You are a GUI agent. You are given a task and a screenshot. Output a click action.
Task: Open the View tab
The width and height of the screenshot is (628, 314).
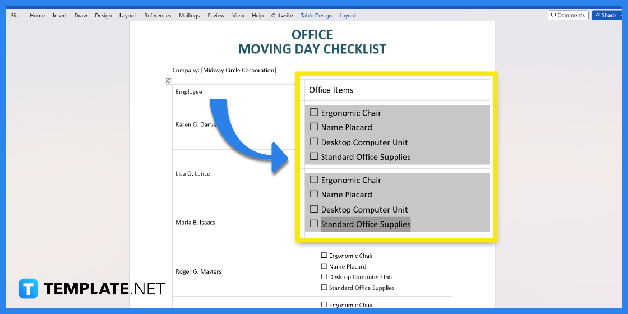[x=238, y=16]
